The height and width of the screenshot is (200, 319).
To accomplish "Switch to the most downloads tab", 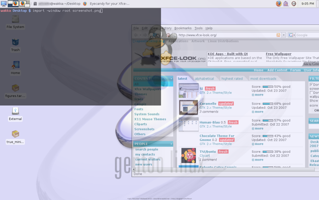I will [263, 79].
